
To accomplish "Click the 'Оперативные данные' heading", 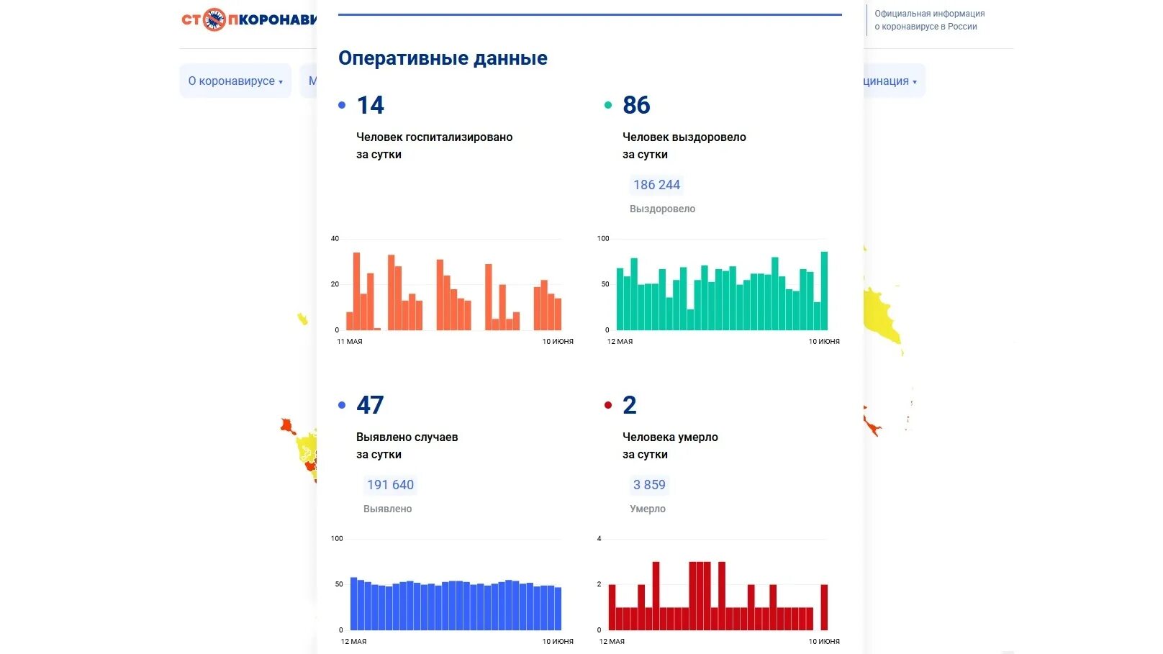I will pyautogui.click(x=443, y=58).
